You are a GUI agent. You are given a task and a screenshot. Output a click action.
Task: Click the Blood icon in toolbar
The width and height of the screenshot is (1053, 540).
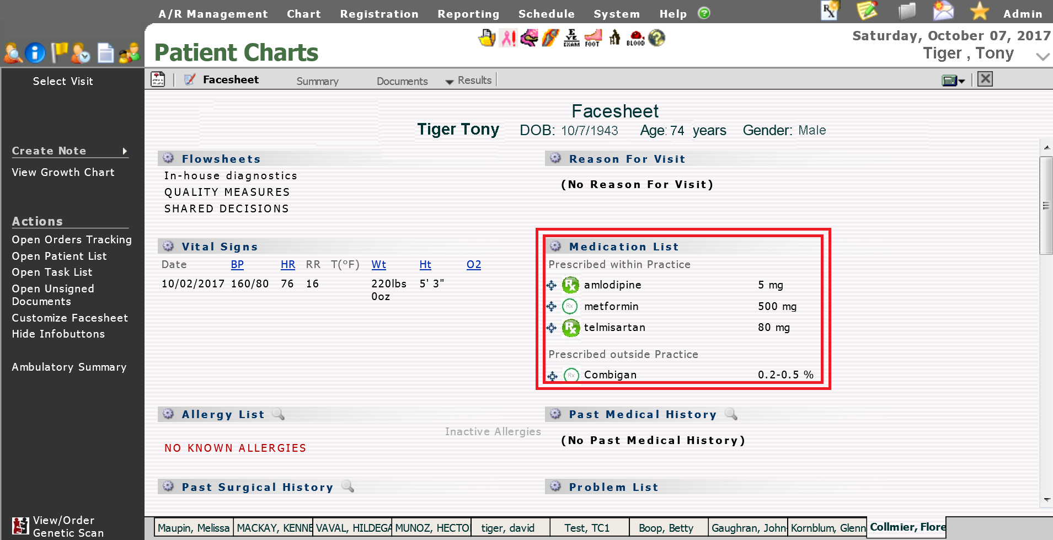pos(635,38)
